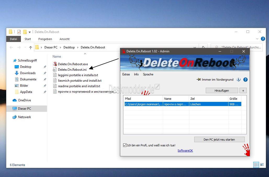Click the plus button next to Hinzufügen

pyautogui.click(x=243, y=91)
